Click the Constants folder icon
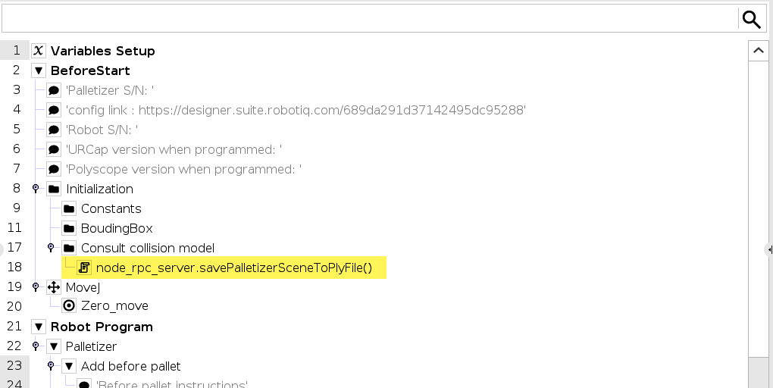Image resolution: width=773 pixels, height=388 pixels. (x=69, y=209)
